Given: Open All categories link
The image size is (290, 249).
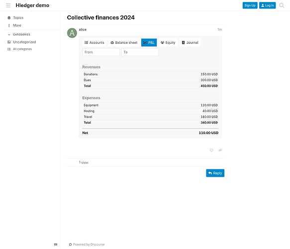Looking at the screenshot, I should [22, 49].
